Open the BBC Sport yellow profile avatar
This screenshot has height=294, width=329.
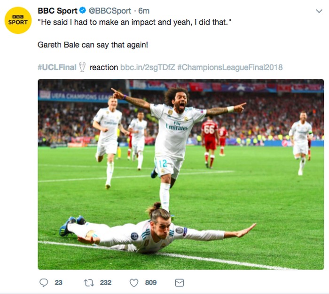click(x=18, y=20)
